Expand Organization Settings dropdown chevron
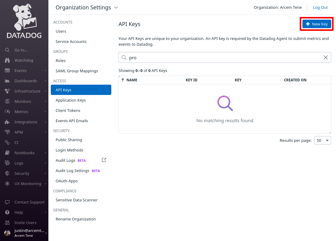The height and width of the screenshot is (241, 336). [x=116, y=8]
